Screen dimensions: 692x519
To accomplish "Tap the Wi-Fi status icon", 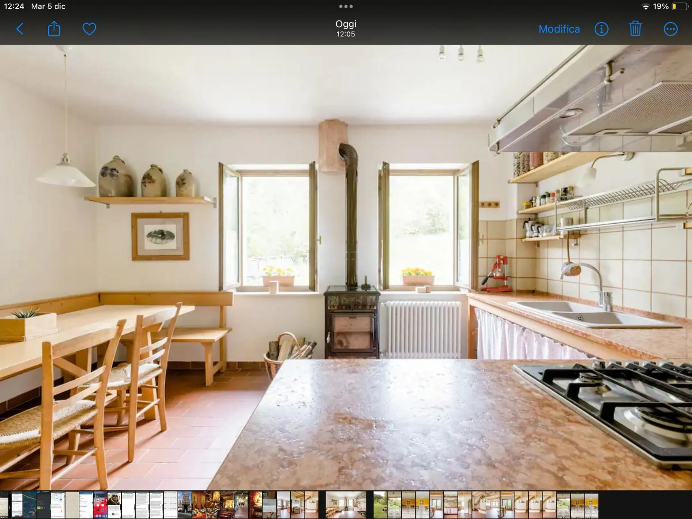I will 646,6.
